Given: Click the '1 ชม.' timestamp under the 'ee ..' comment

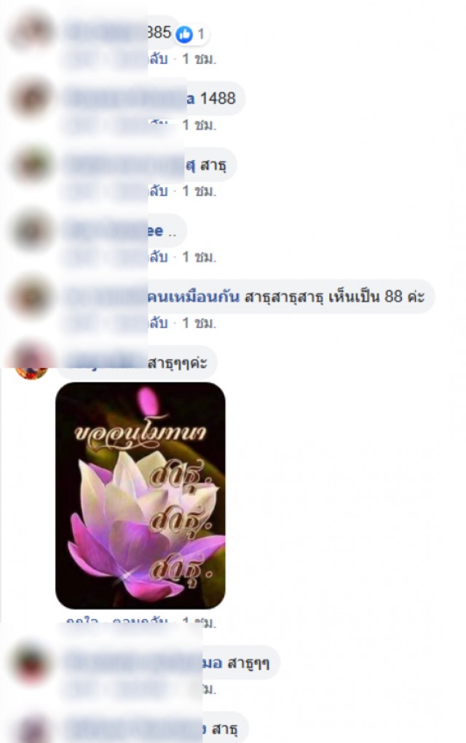Looking at the screenshot, I should click(x=199, y=257).
